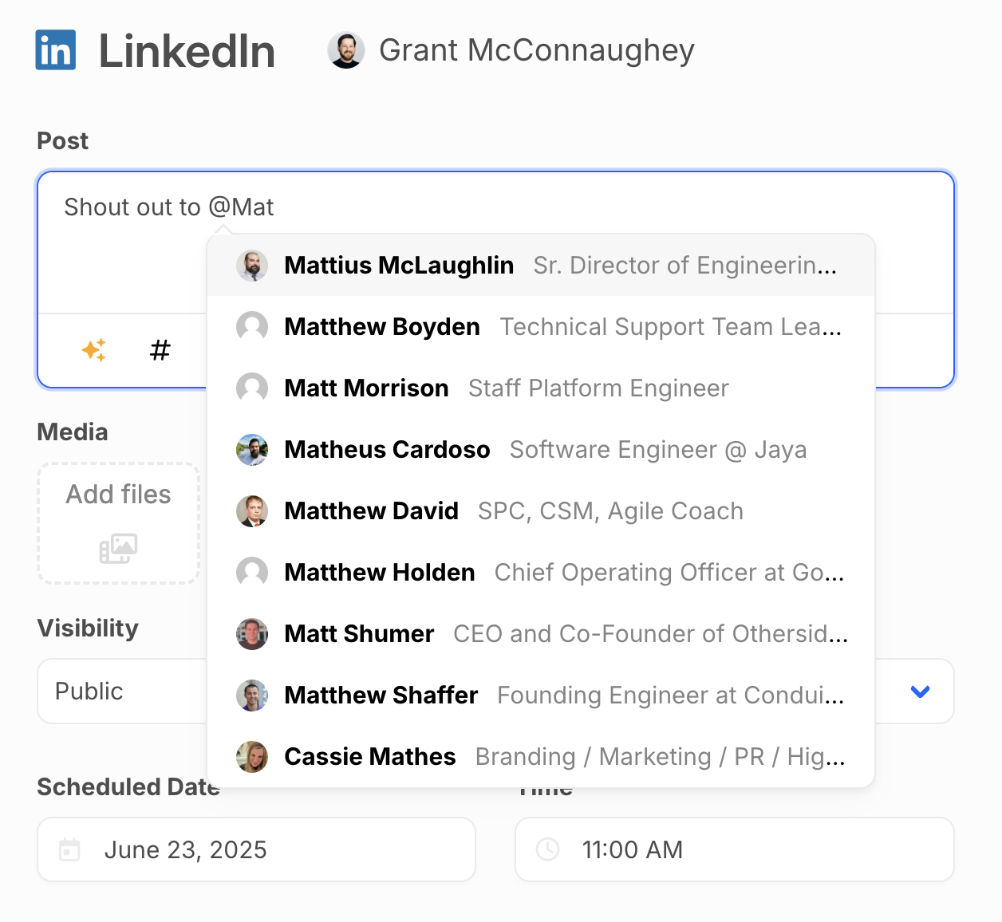Screen dimensions: 1002x922
Task: Click the Visibility section label
Action: pos(88,628)
